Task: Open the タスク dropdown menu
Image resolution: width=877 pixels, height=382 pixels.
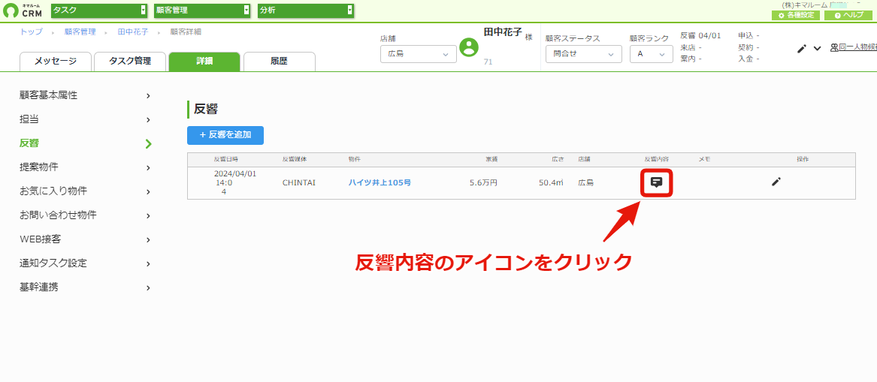Action: (98, 10)
